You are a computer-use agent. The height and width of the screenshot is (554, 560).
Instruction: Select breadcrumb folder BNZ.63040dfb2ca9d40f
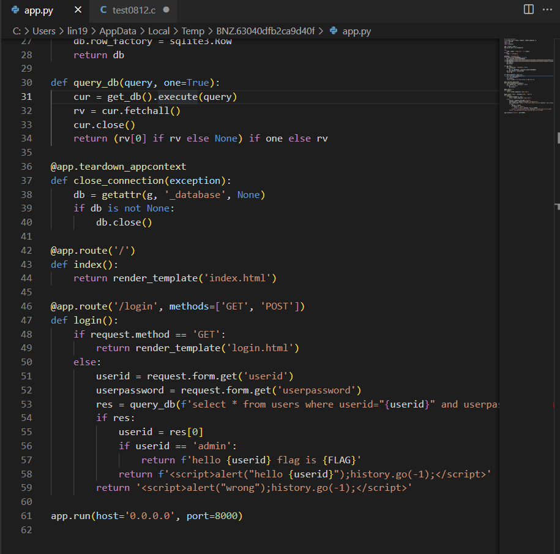click(x=266, y=31)
